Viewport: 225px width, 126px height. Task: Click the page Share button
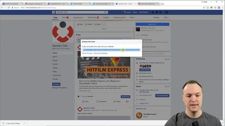pos(97,24)
